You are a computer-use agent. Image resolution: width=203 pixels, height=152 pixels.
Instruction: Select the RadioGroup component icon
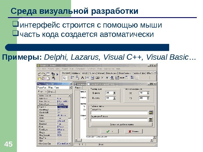(x=132, y=78)
